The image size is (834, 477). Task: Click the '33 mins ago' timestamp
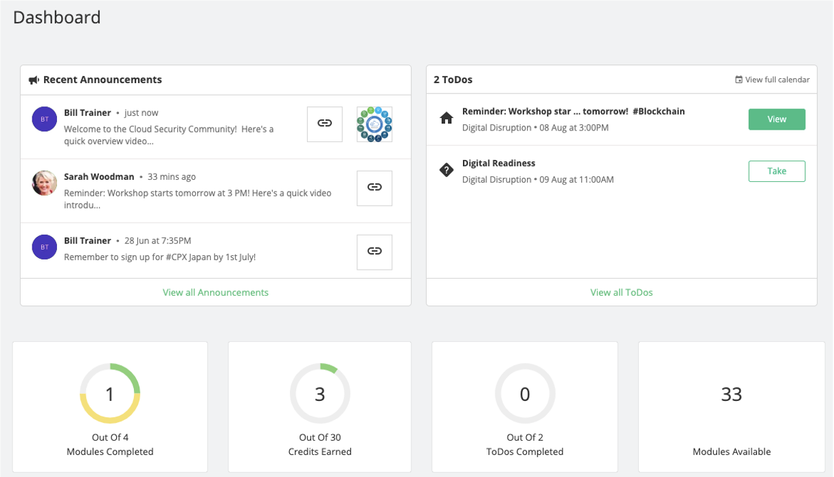172,177
